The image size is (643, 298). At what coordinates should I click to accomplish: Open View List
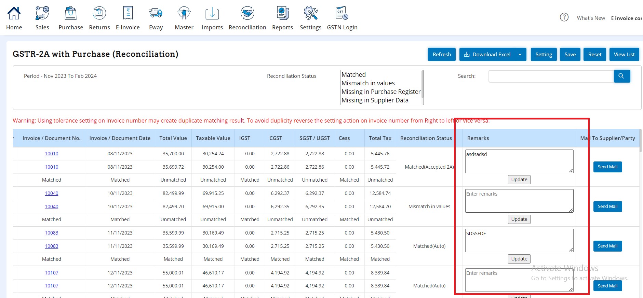[624, 55]
